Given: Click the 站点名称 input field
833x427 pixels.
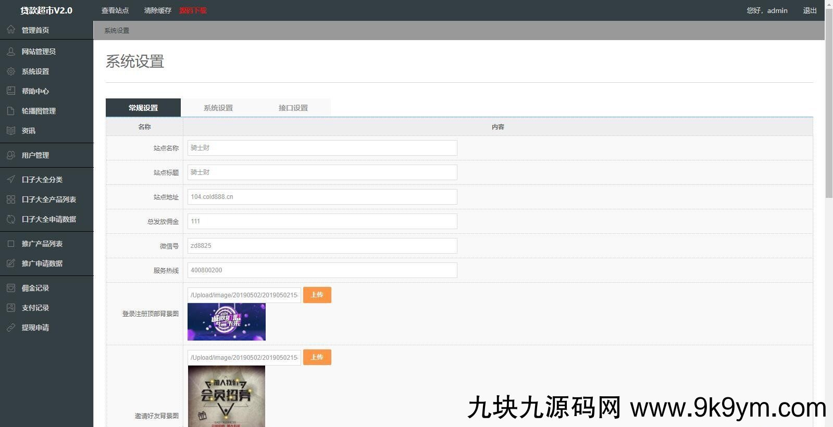Looking at the screenshot, I should pyautogui.click(x=322, y=148).
